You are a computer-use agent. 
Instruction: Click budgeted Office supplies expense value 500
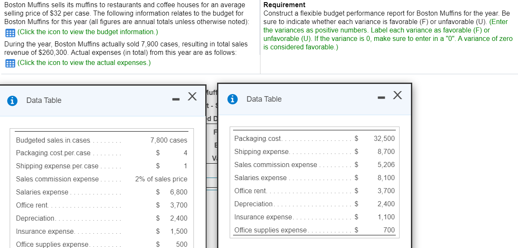[x=182, y=245]
